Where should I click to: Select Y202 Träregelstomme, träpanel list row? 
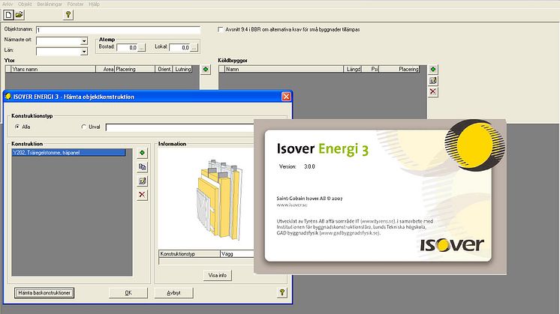69,153
